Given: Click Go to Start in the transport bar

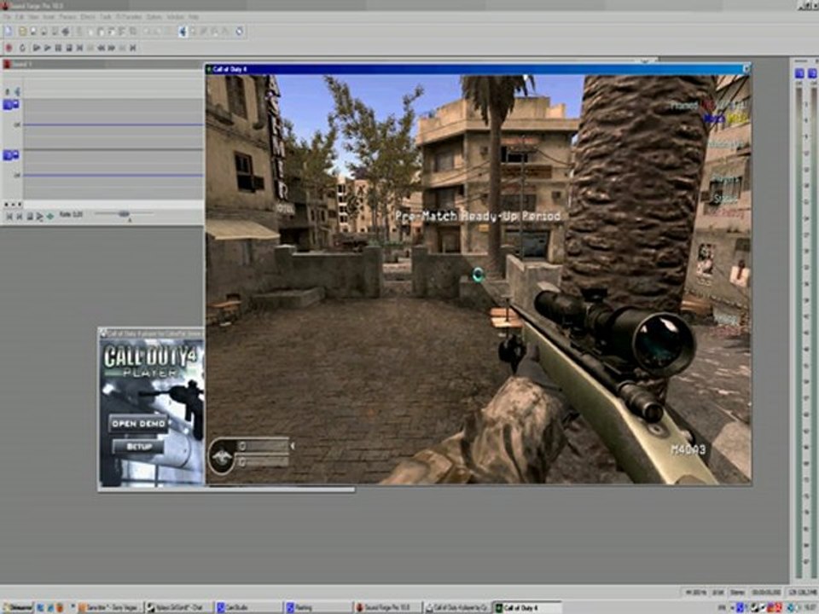Looking at the screenshot, I should click(80, 48).
